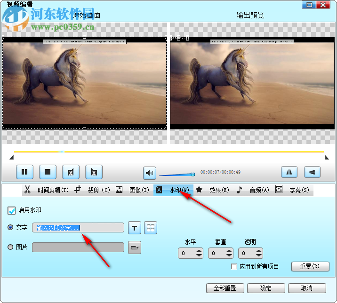Open the 字幕(S) subtitle tab
This screenshot has width=337, height=303.
tap(299, 190)
